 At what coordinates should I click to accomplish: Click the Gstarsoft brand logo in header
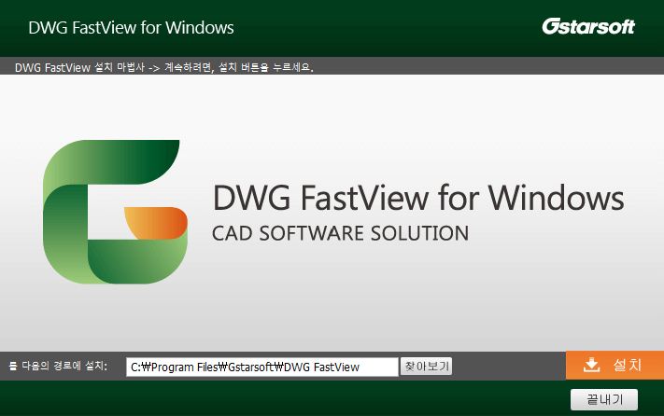tap(587, 27)
